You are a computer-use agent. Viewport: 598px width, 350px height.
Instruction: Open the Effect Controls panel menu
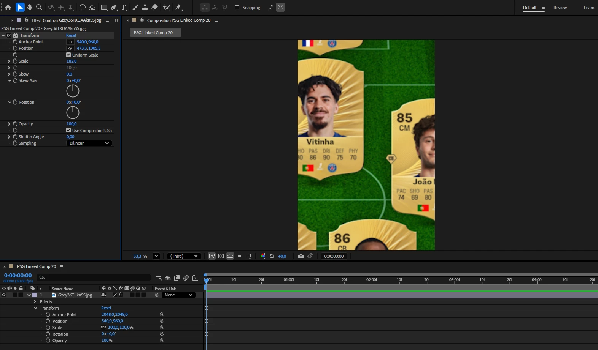[x=107, y=20]
